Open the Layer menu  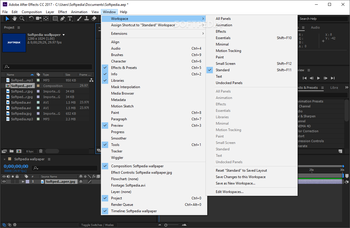(x=50, y=12)
